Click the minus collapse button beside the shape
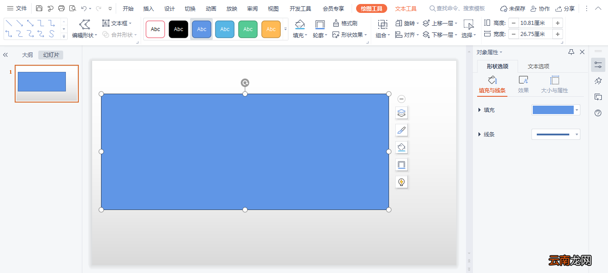This screenshot has height=273, width=608. click(401, 99)
